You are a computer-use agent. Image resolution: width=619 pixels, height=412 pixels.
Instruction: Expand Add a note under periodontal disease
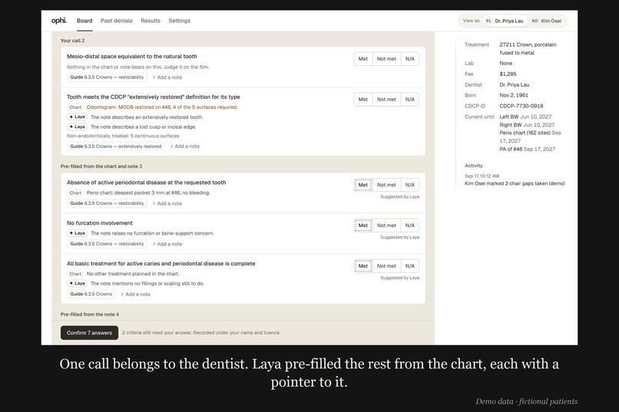(x=167, y=203)
